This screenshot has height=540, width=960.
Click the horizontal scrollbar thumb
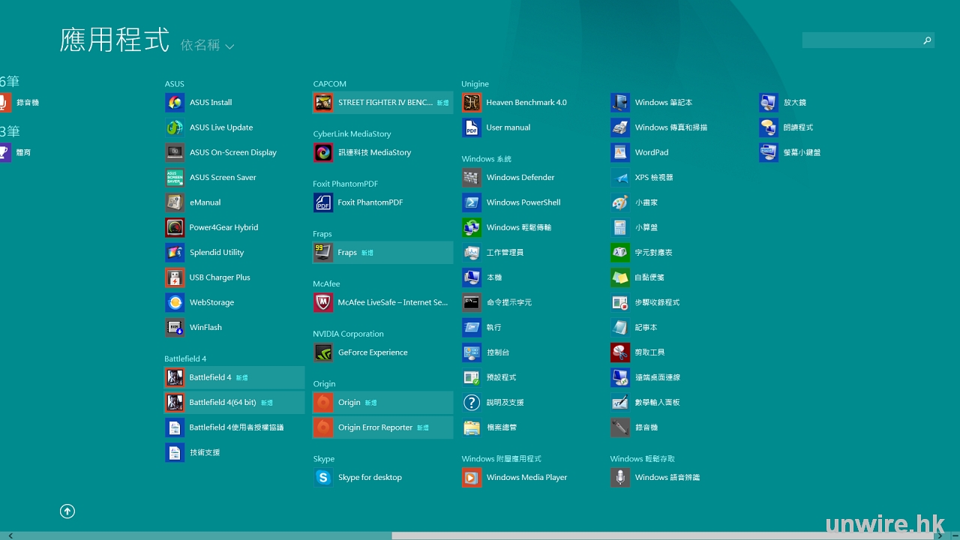pos(663,535)
